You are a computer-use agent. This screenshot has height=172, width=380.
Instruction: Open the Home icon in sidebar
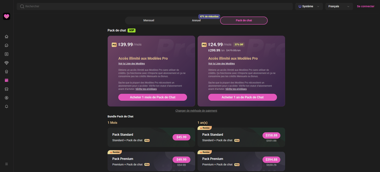point(7,37)
